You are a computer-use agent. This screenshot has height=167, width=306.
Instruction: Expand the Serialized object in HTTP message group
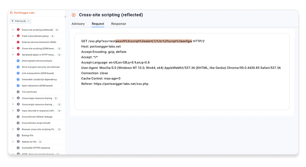[x=13, y=54]
